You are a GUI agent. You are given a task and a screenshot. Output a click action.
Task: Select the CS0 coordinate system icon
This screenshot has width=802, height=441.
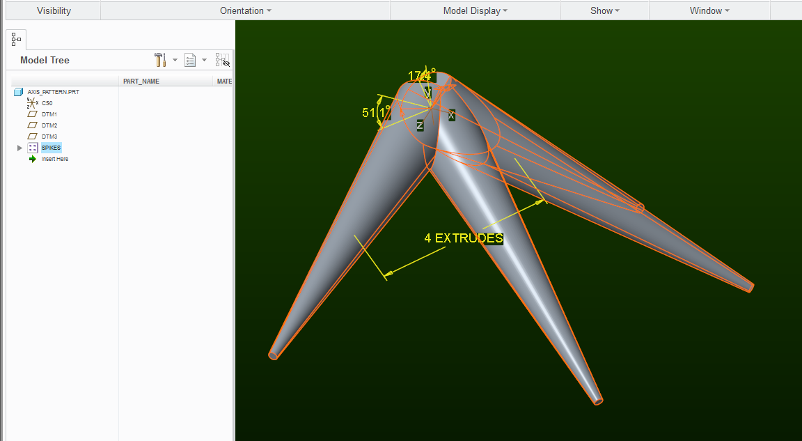click(32, 102)
